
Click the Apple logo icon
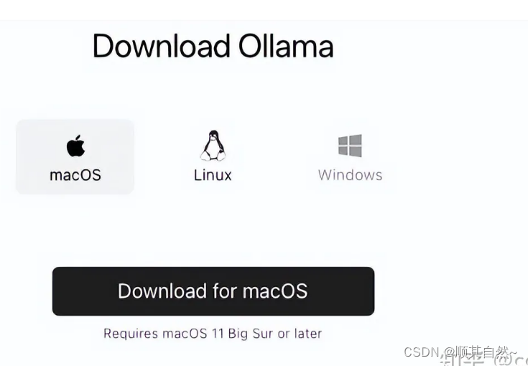pos(75,146)
